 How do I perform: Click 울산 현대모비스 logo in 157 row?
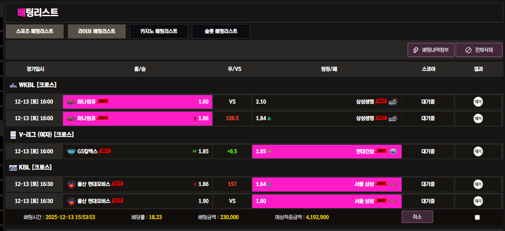pyautogui.click(x=71, y=184)
